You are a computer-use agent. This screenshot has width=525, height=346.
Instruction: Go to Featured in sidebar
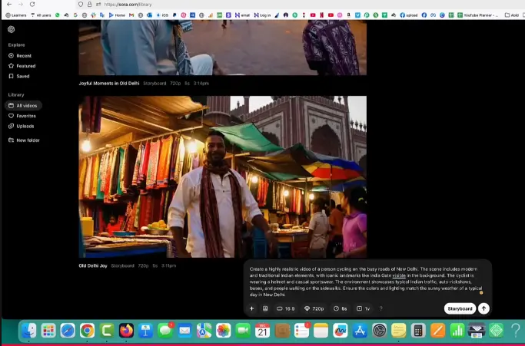(x=25, y=66)
